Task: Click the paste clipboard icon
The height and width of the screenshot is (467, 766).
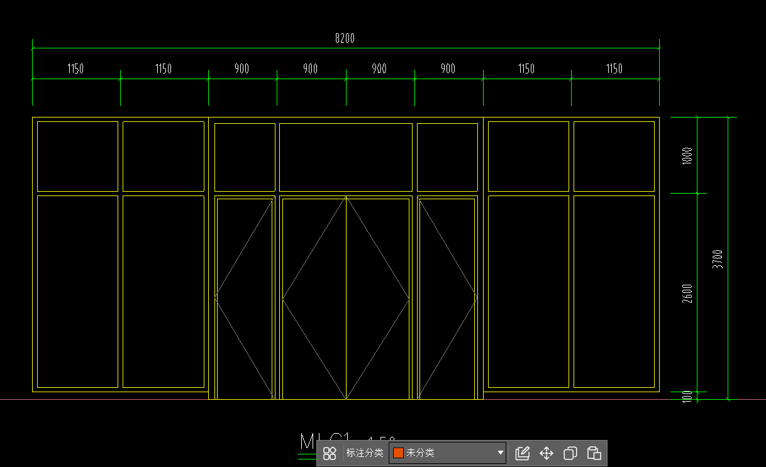Action: click(594, 453)
